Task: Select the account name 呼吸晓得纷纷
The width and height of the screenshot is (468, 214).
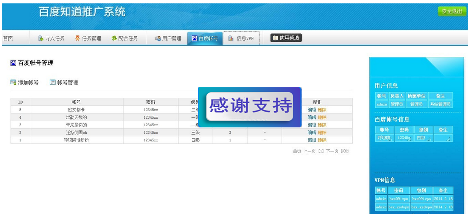Action: point(76,140)
